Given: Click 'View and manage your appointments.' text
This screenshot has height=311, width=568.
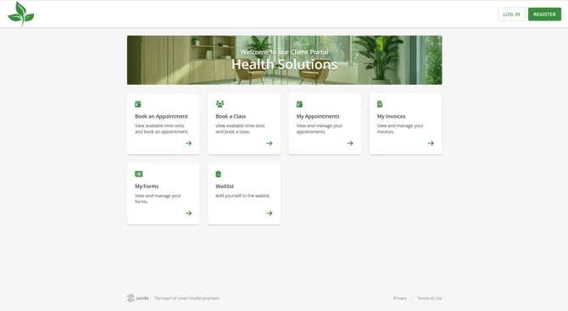Looking at the screenshot, I should point(319,129).
